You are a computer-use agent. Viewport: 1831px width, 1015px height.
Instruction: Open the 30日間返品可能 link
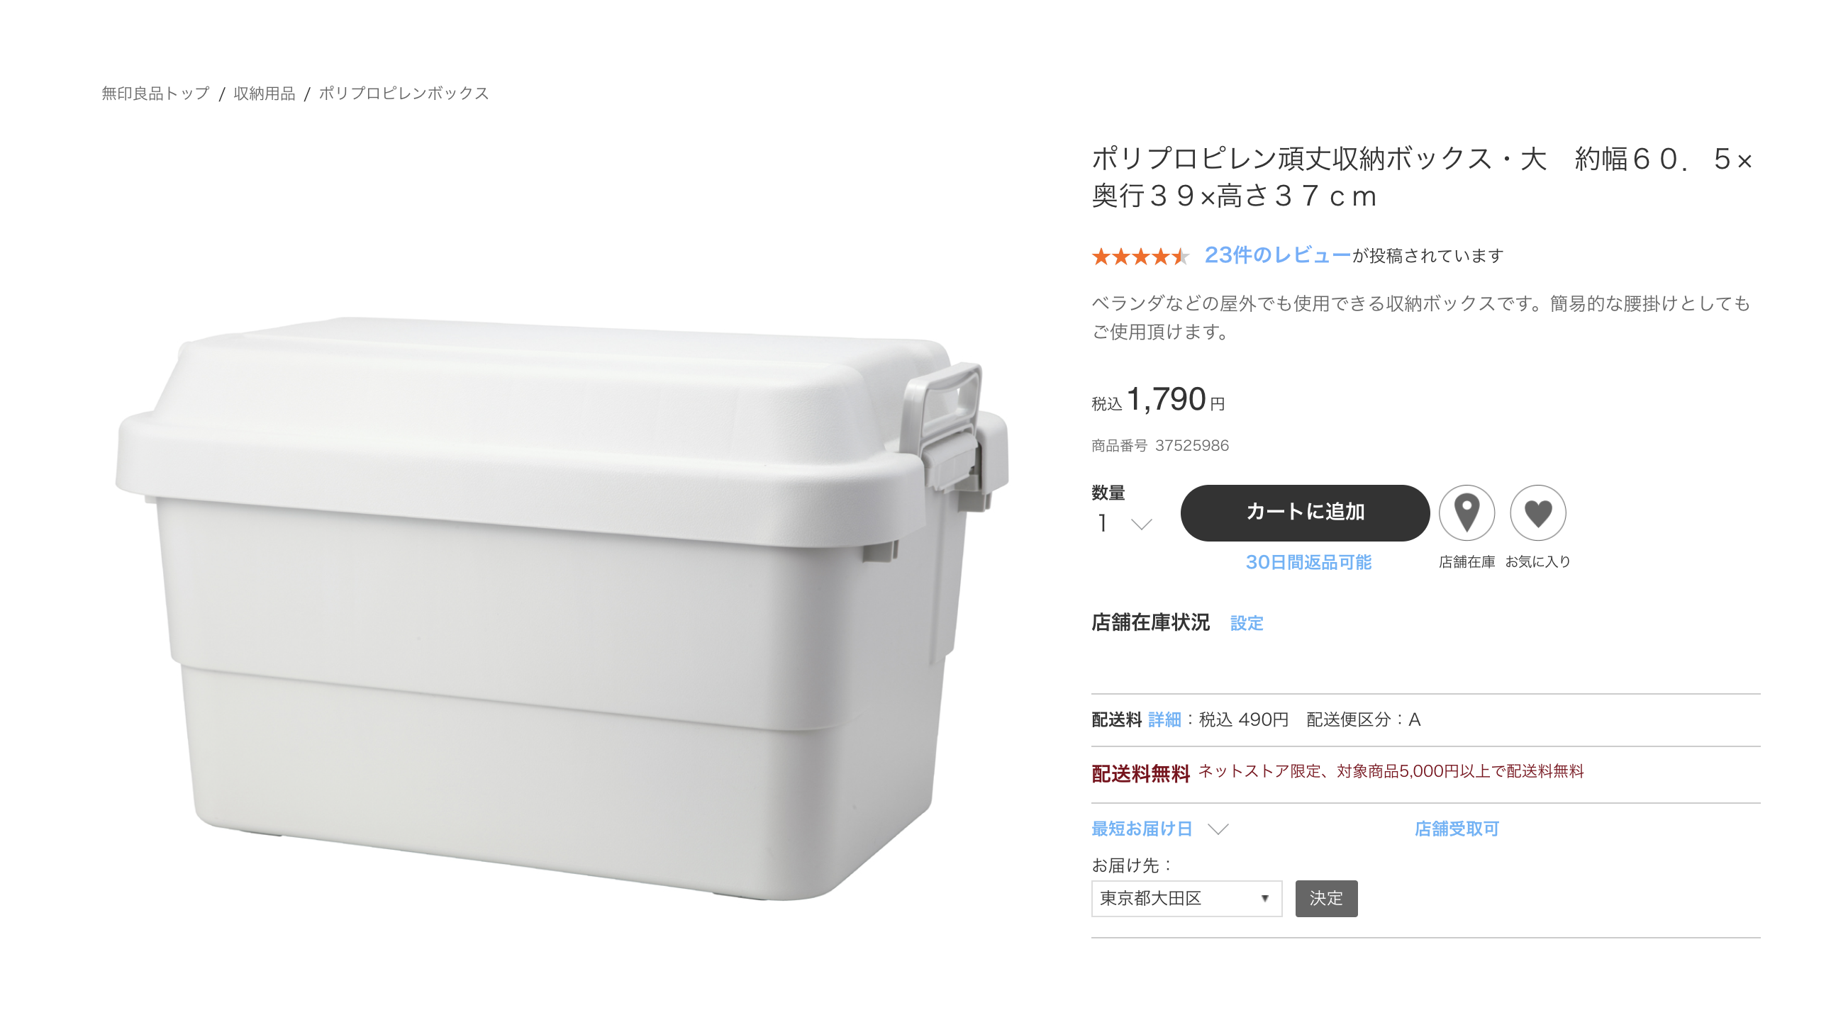click(1308, 562)
